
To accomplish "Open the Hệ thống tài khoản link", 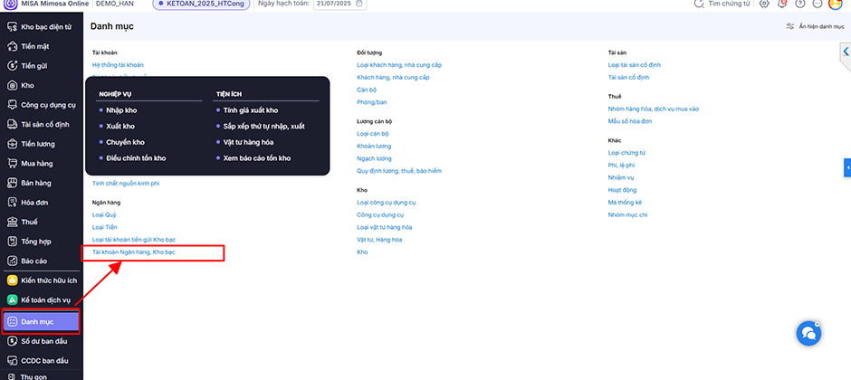I will coord(118,65).
